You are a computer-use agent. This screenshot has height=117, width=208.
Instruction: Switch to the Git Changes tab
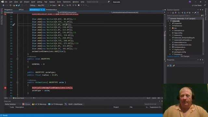(185, 56)
